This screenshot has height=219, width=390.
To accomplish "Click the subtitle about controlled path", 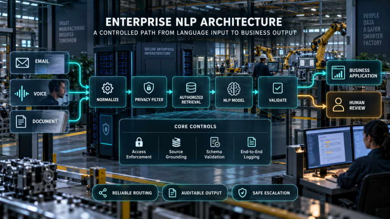I will pos(195,33).
